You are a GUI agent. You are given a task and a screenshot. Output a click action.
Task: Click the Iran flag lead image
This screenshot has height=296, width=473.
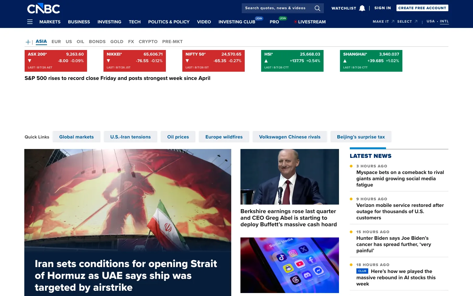[128, 201]
